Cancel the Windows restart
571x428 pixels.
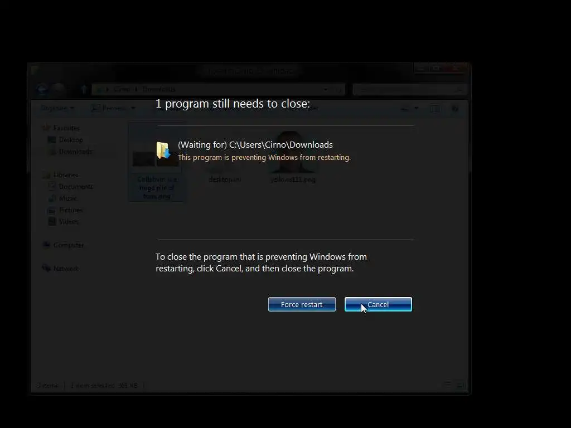[378, 304]
